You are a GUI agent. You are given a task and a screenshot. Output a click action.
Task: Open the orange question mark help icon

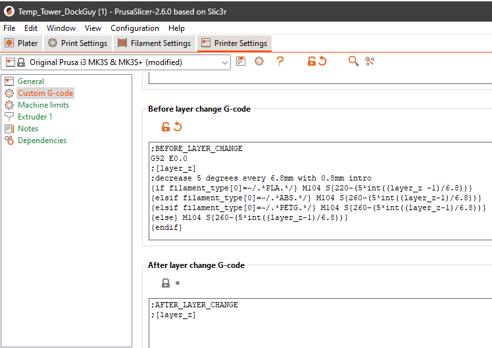click(x=280, y=61)
